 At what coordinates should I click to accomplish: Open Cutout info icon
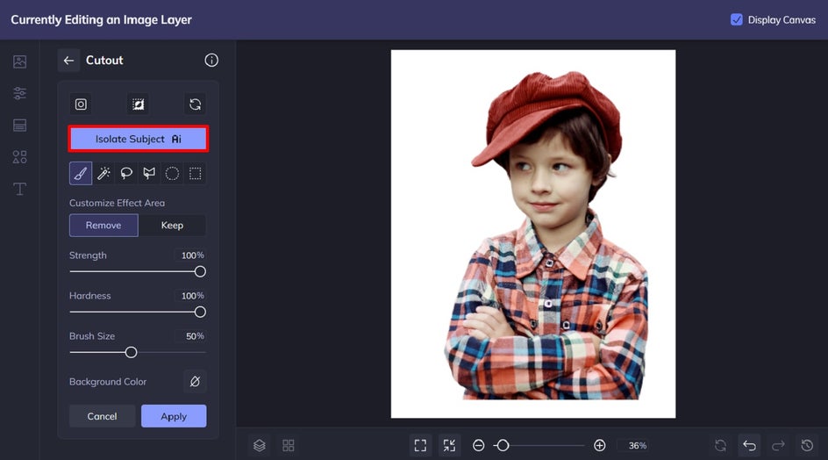click(x=211, y=61)
